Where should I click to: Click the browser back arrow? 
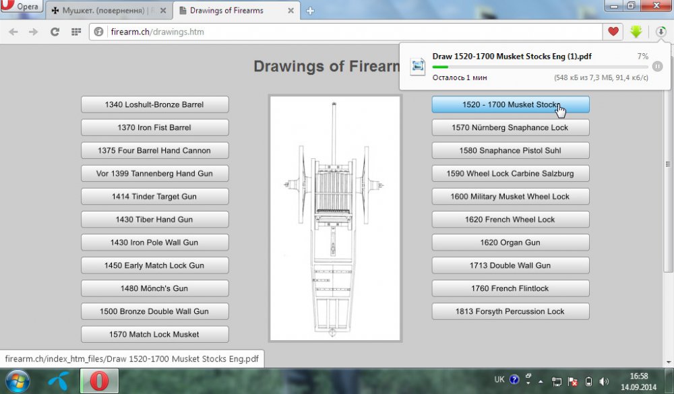tap(13, 32)
